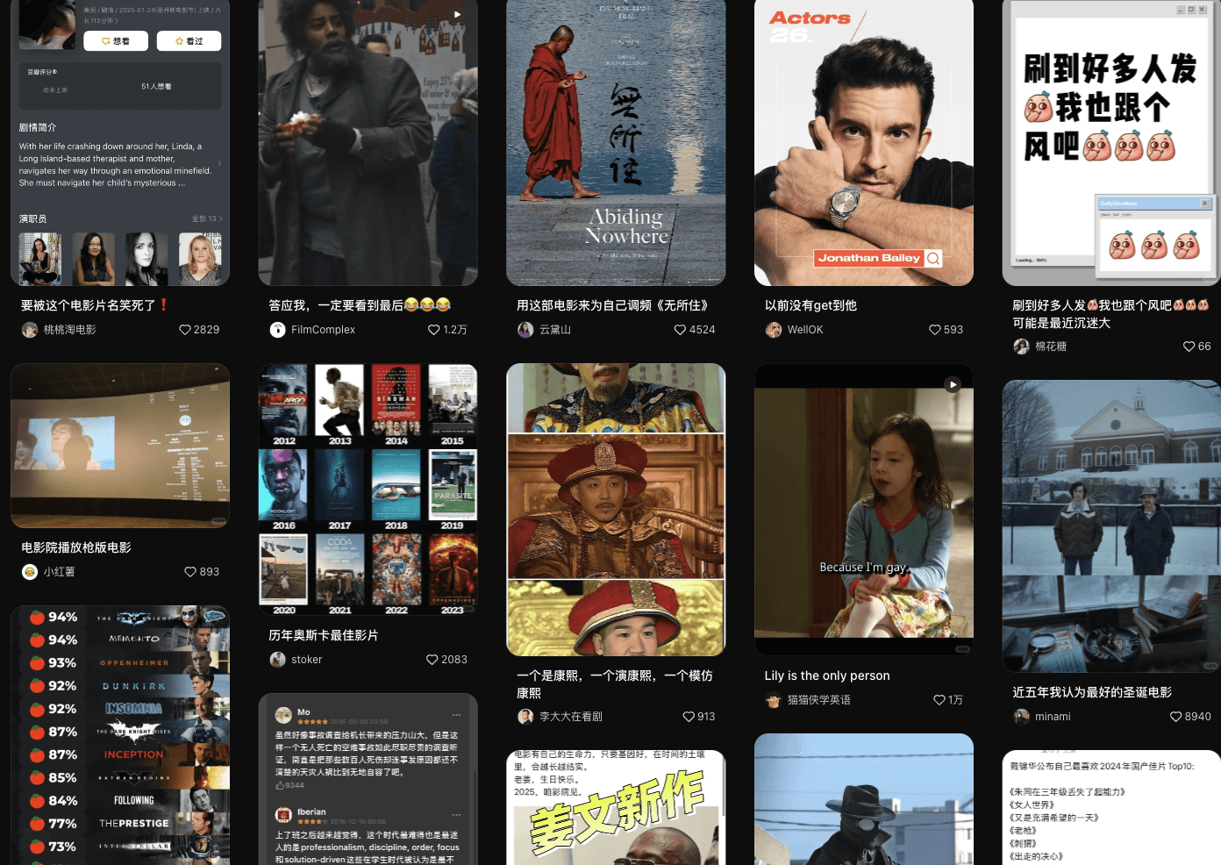Screen dimensions: 1221x865
Task: Open the Oscar posters 2012–2023 grid image
Action: click(x=368, y=490)
